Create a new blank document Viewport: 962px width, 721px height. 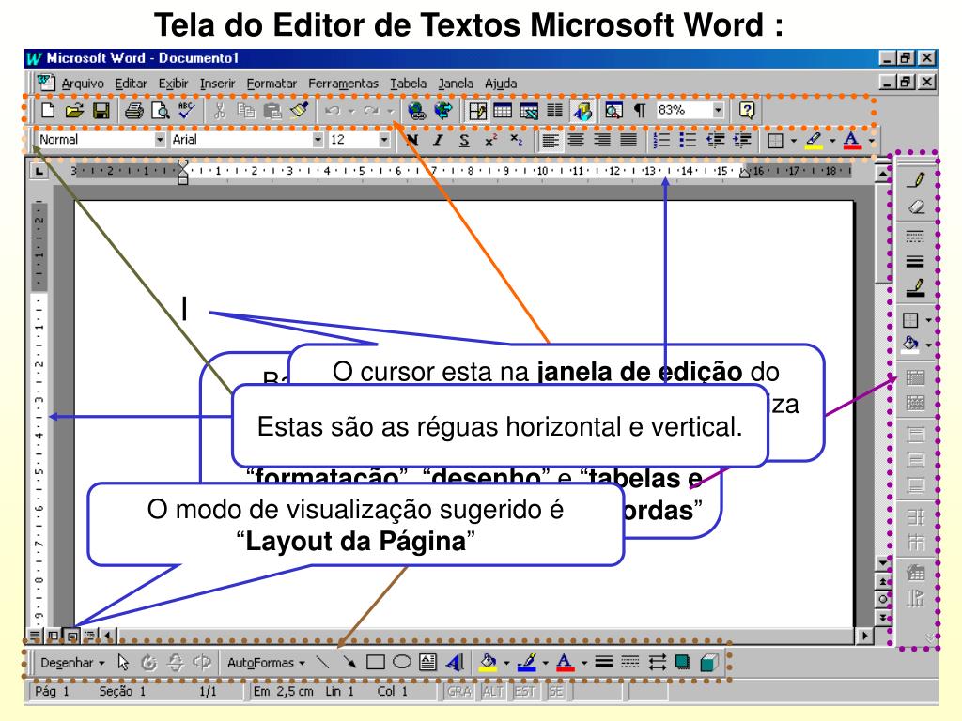point(48,111)
